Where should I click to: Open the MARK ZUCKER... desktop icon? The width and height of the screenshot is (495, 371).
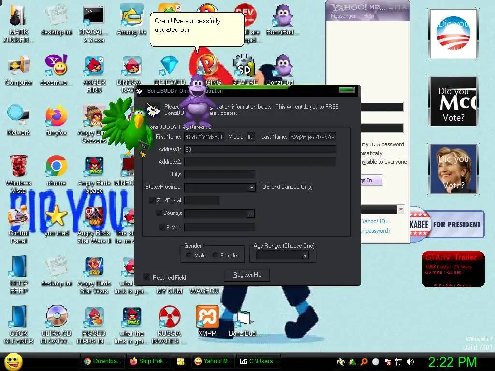19,23
